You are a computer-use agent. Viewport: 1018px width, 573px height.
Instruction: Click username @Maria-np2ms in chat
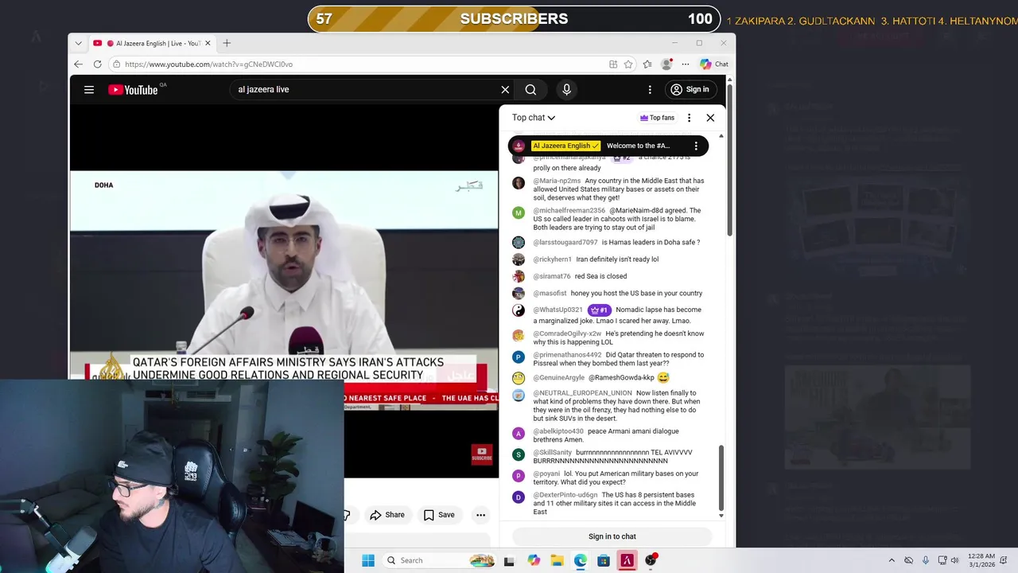pyautogui.click(x=557, y=181)
